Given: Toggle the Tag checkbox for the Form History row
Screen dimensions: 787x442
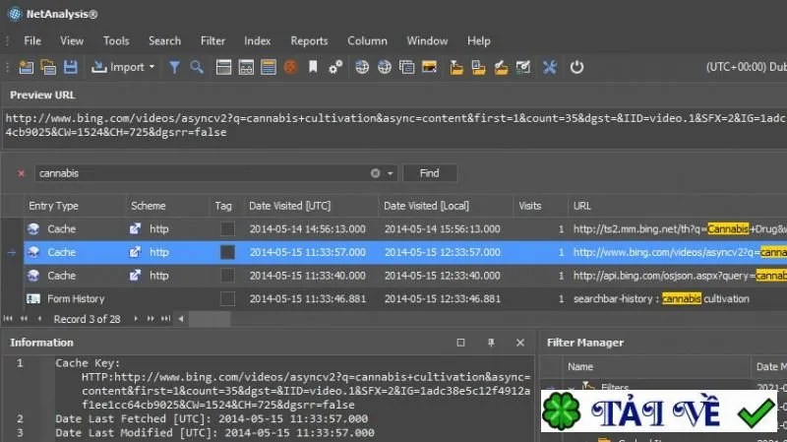Looking at the screenshot, I should 227,299.
